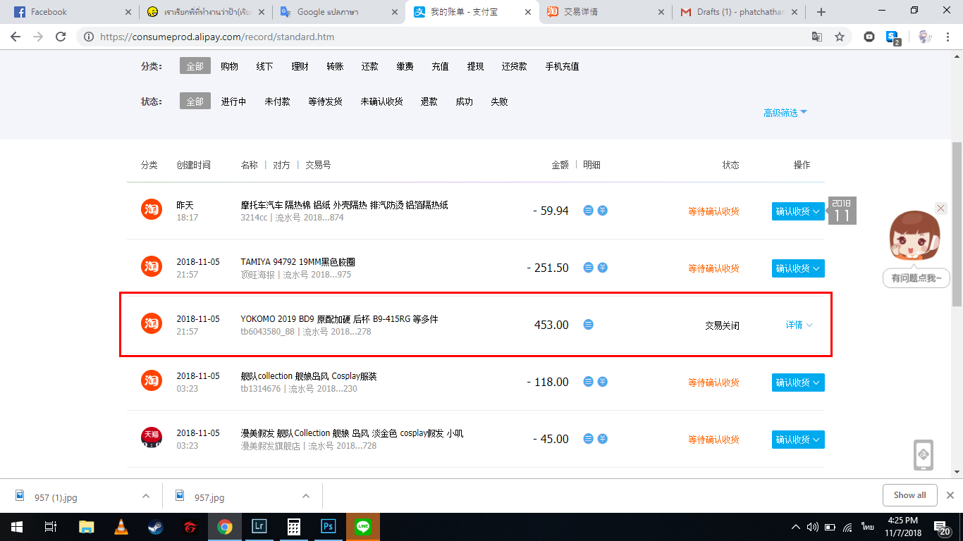Image resolution: width=963 pixels, height=541 pixels.
Task: Filter the category by 购物
Action: tap(229, 66)
